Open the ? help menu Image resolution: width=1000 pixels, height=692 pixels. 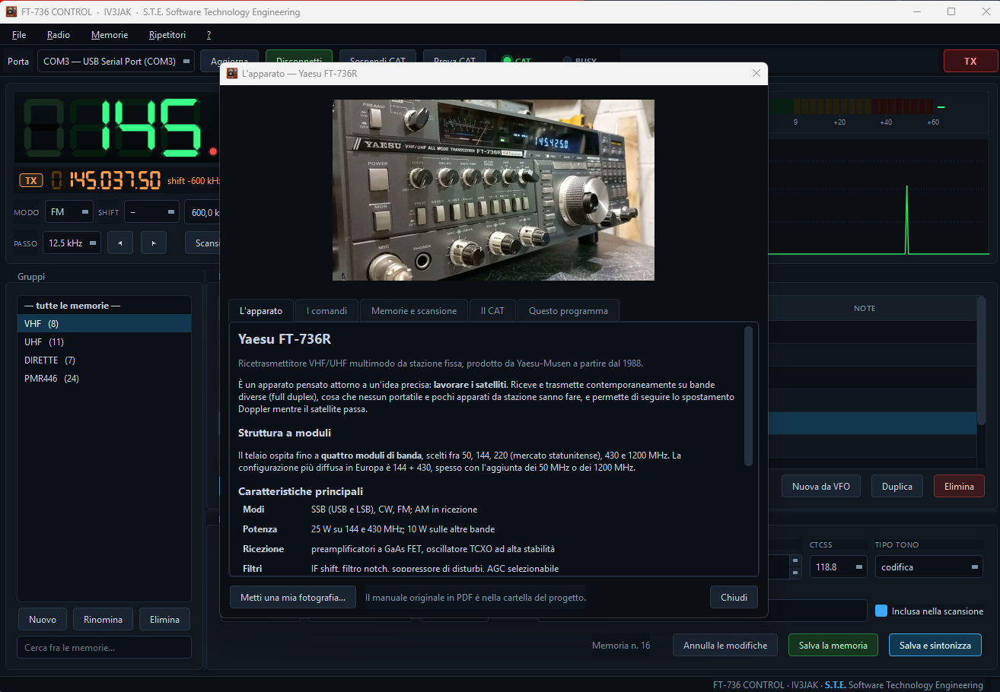pos(209,35)
